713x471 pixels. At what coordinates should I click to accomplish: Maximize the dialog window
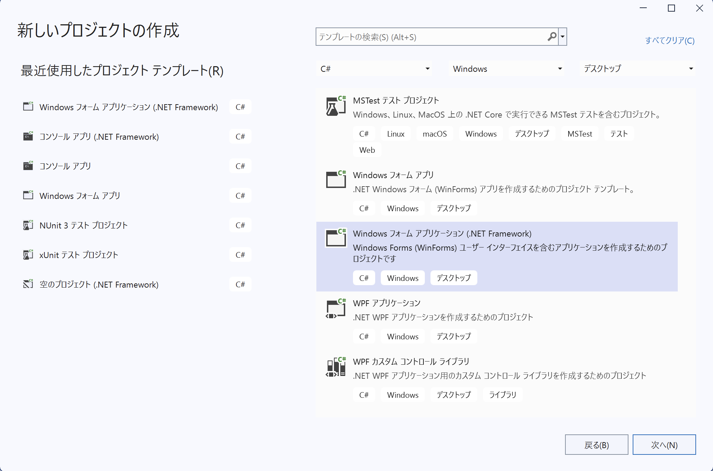pyautogui.click(x=671, y=8)
